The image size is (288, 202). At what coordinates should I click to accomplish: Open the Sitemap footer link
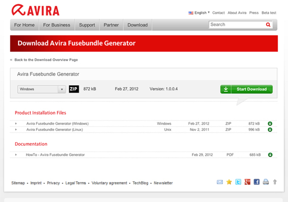point(18,183)
